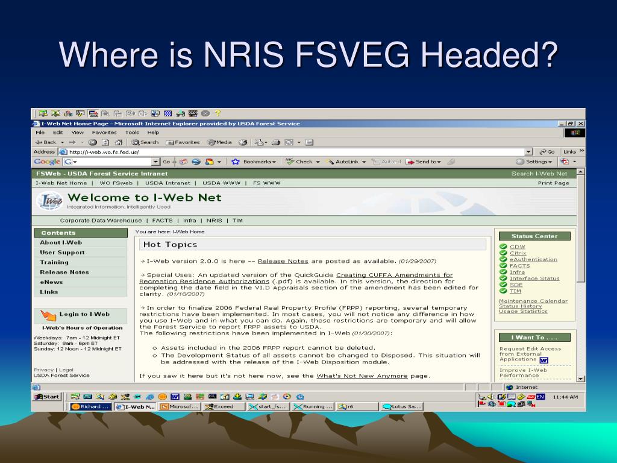Open the Media toolbar button
The image size is (617, 463).
pos(219,142)
